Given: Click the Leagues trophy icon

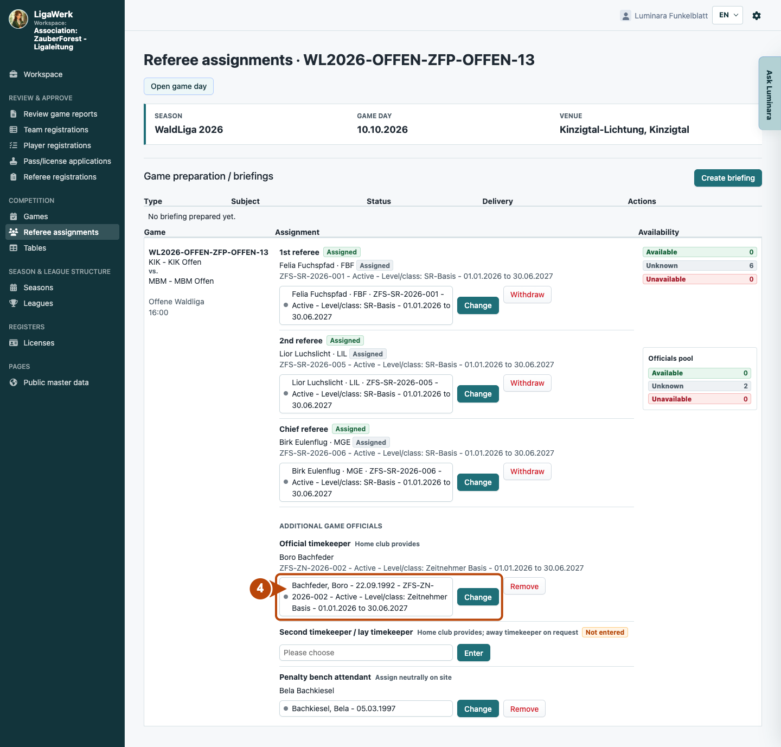Looking at the screenshot, I should (x=14, y=303).
